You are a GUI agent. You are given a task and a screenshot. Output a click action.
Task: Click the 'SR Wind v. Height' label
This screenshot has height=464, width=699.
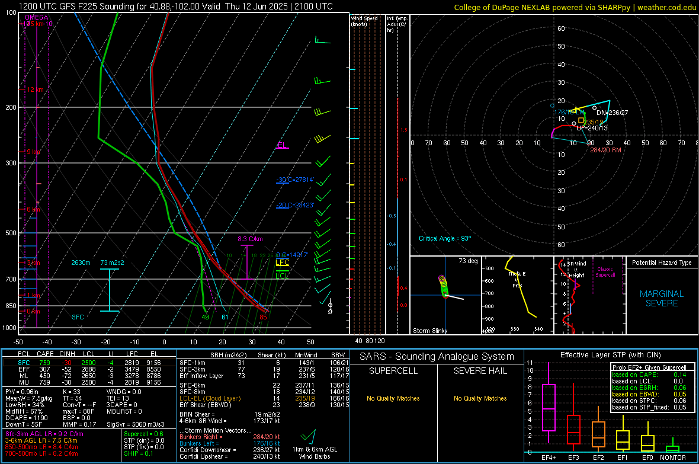tap(577, 270)
